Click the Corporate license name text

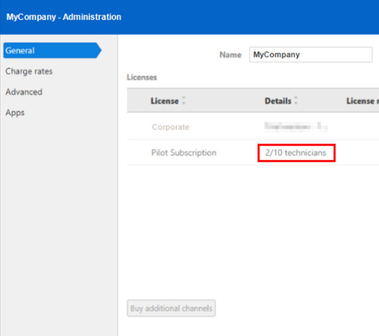(171, 127)
